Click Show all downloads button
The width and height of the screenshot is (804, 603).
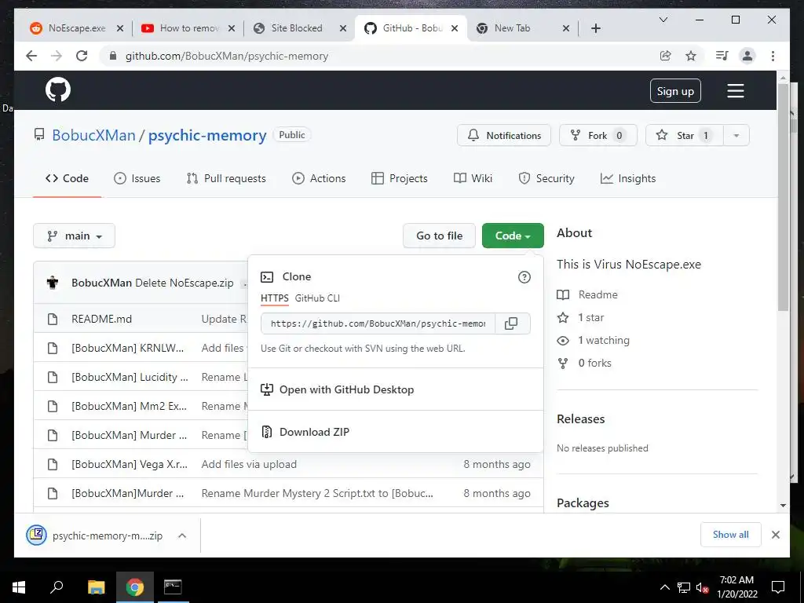coord(731,535)
